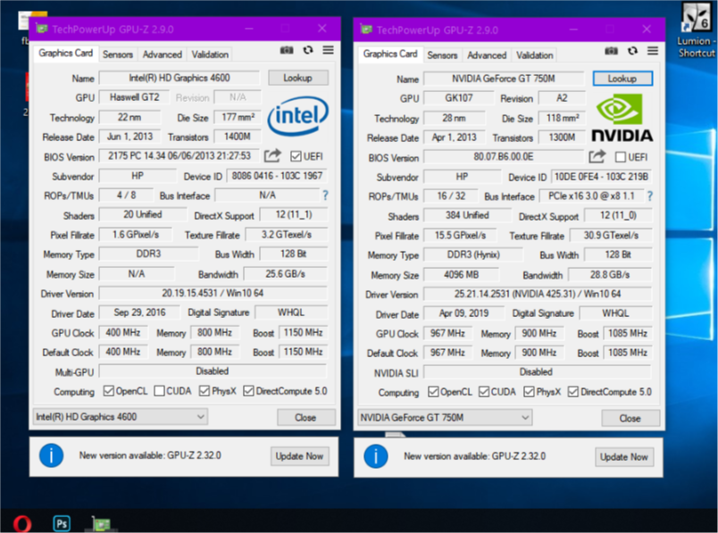
Task: Switch to Advanced tab in Intel window
Action: [x=163, y=54]
